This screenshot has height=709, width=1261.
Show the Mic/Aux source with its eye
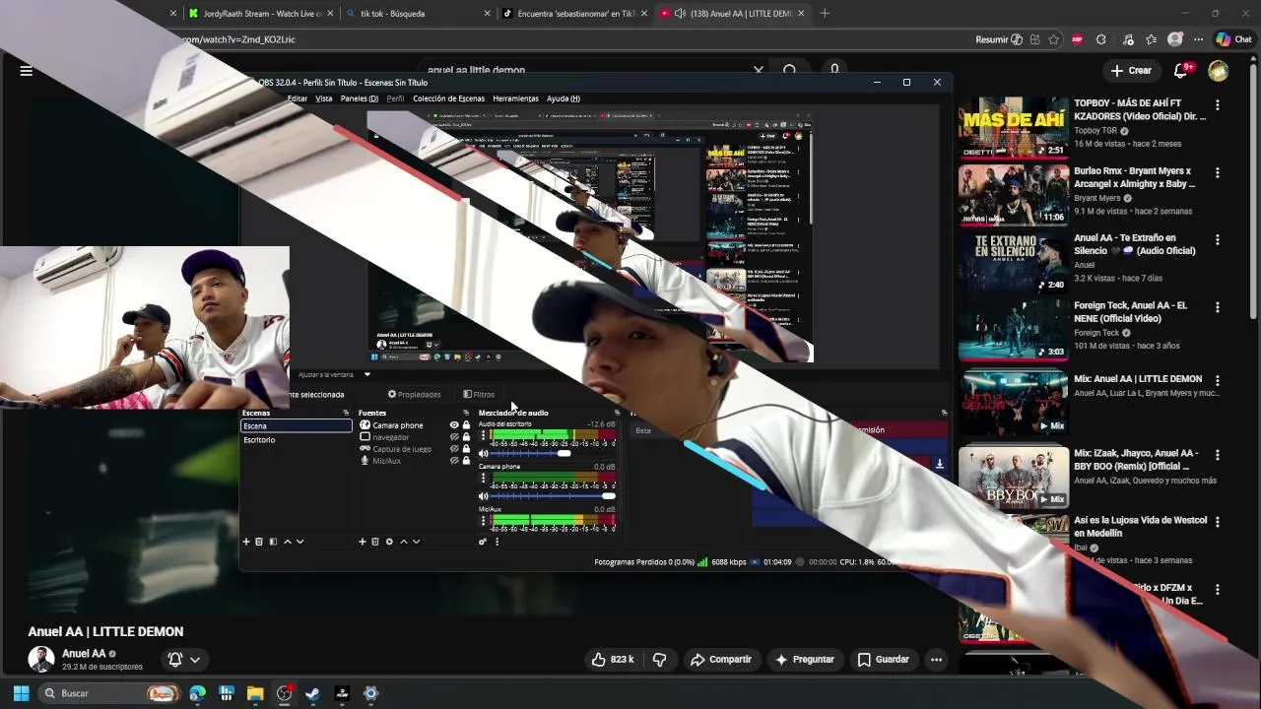[x=454, y=461]
